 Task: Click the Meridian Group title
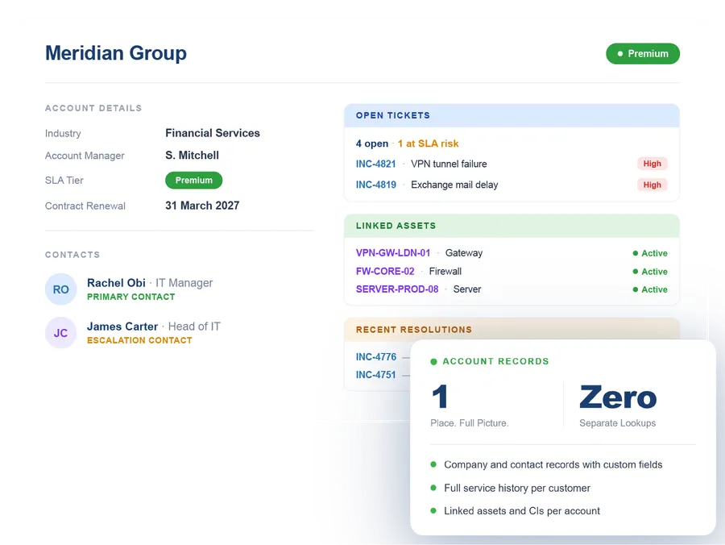(x=116, y=53)
